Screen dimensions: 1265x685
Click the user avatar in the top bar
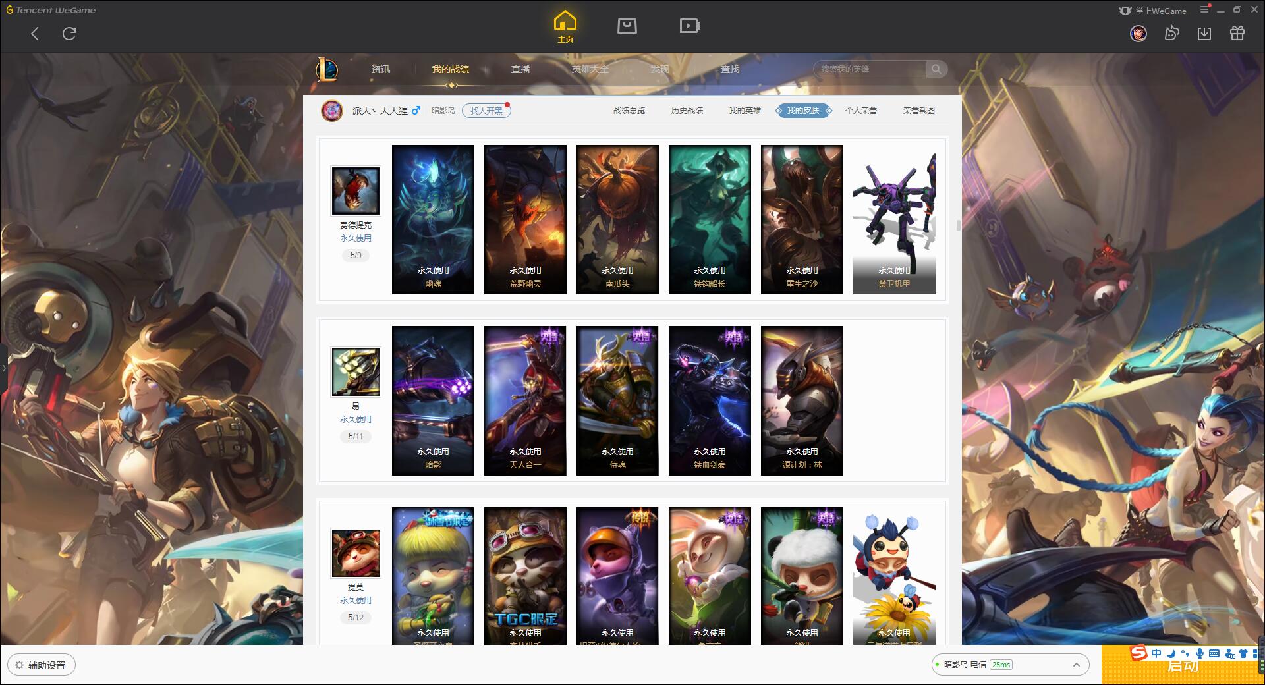pos(1138,33)
